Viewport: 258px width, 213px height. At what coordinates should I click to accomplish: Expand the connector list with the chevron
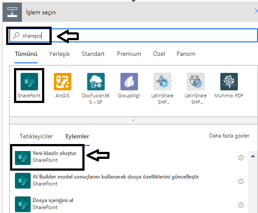coord(134,120)
